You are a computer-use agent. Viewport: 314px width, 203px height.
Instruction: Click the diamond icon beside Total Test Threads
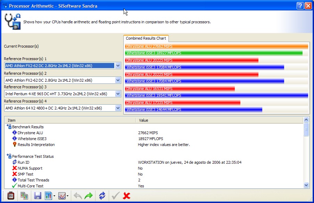(15, 180)
